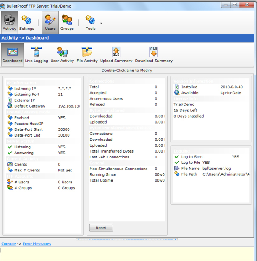Select the Listening Port value 21
The width and height of the screenshot is (257, 261).
coord(60,95)
